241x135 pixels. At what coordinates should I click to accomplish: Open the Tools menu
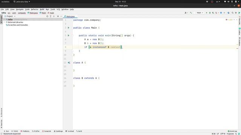[x=53, y=9]
